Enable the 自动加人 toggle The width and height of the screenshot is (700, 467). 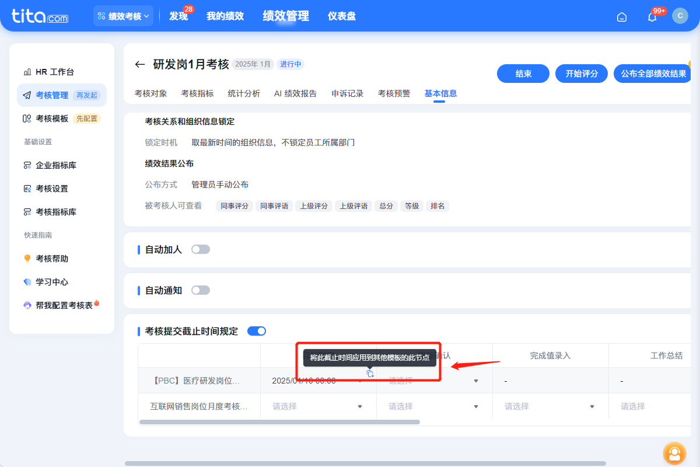pos(201,249)
